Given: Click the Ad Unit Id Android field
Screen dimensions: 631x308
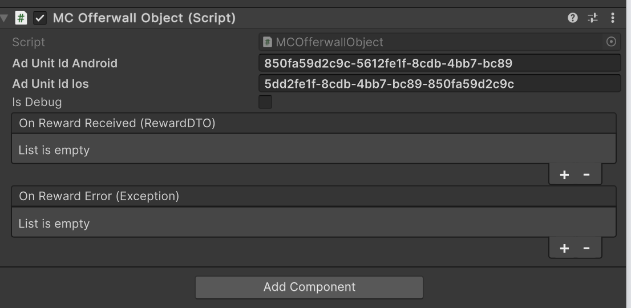Looking at the screenshot, I should (x=439, y=63).
